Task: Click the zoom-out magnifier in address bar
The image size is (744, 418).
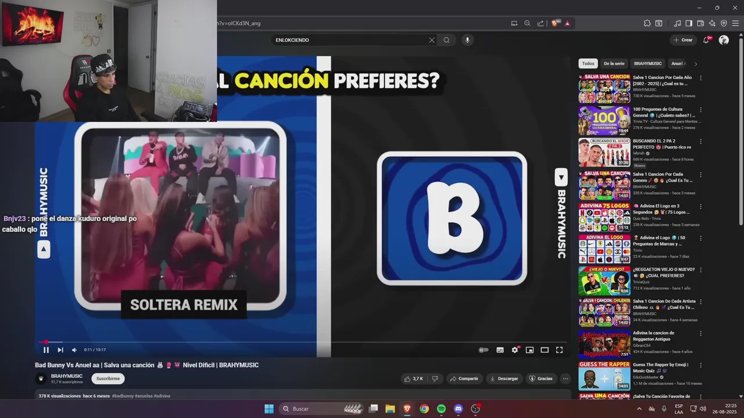Action: 527,23
